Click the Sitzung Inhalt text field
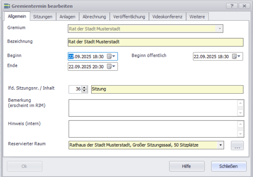 tap(167, 89)
